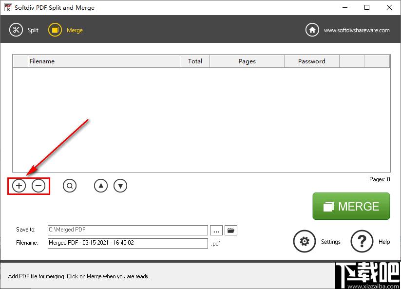Click the '.pdf' extension label
The image size is (401, 289).
pyautogui.click(x=215, y=244)
